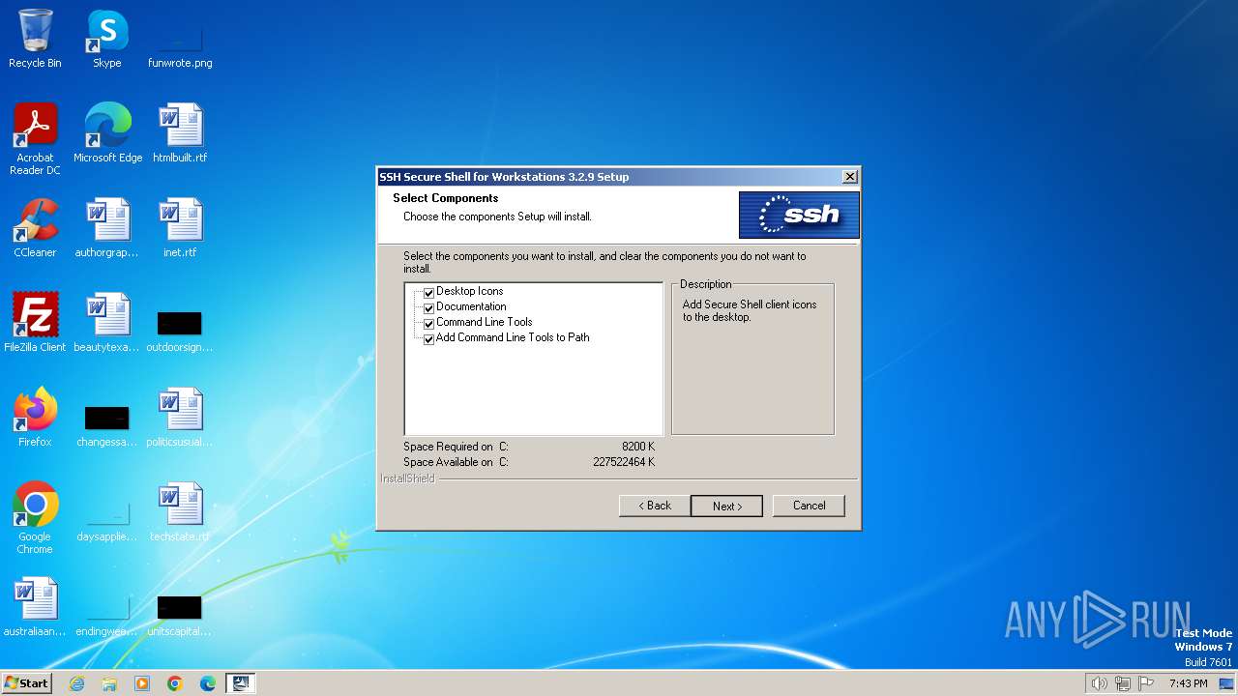1238x696 pixels.
Task: Click the Show desktop button on the taskbar
Action: tap(1227, 683)
